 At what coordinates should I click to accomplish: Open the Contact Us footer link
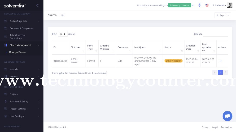click(226, 127)
